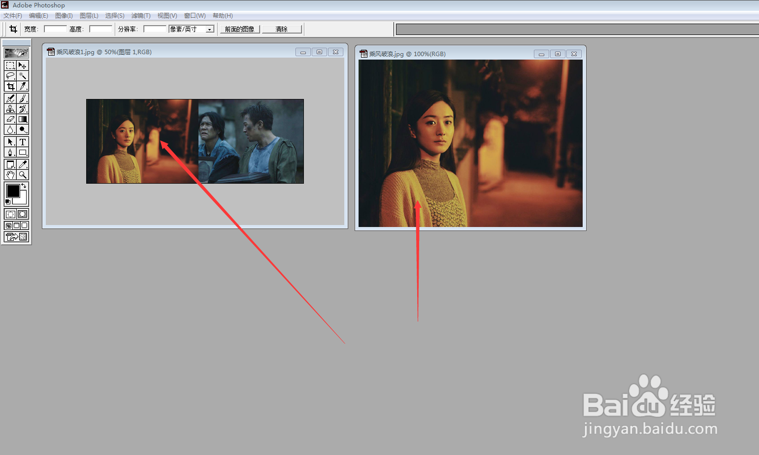Click the 分辨率 input field
This screenshot has height=455, width=759.
[155, 29]
